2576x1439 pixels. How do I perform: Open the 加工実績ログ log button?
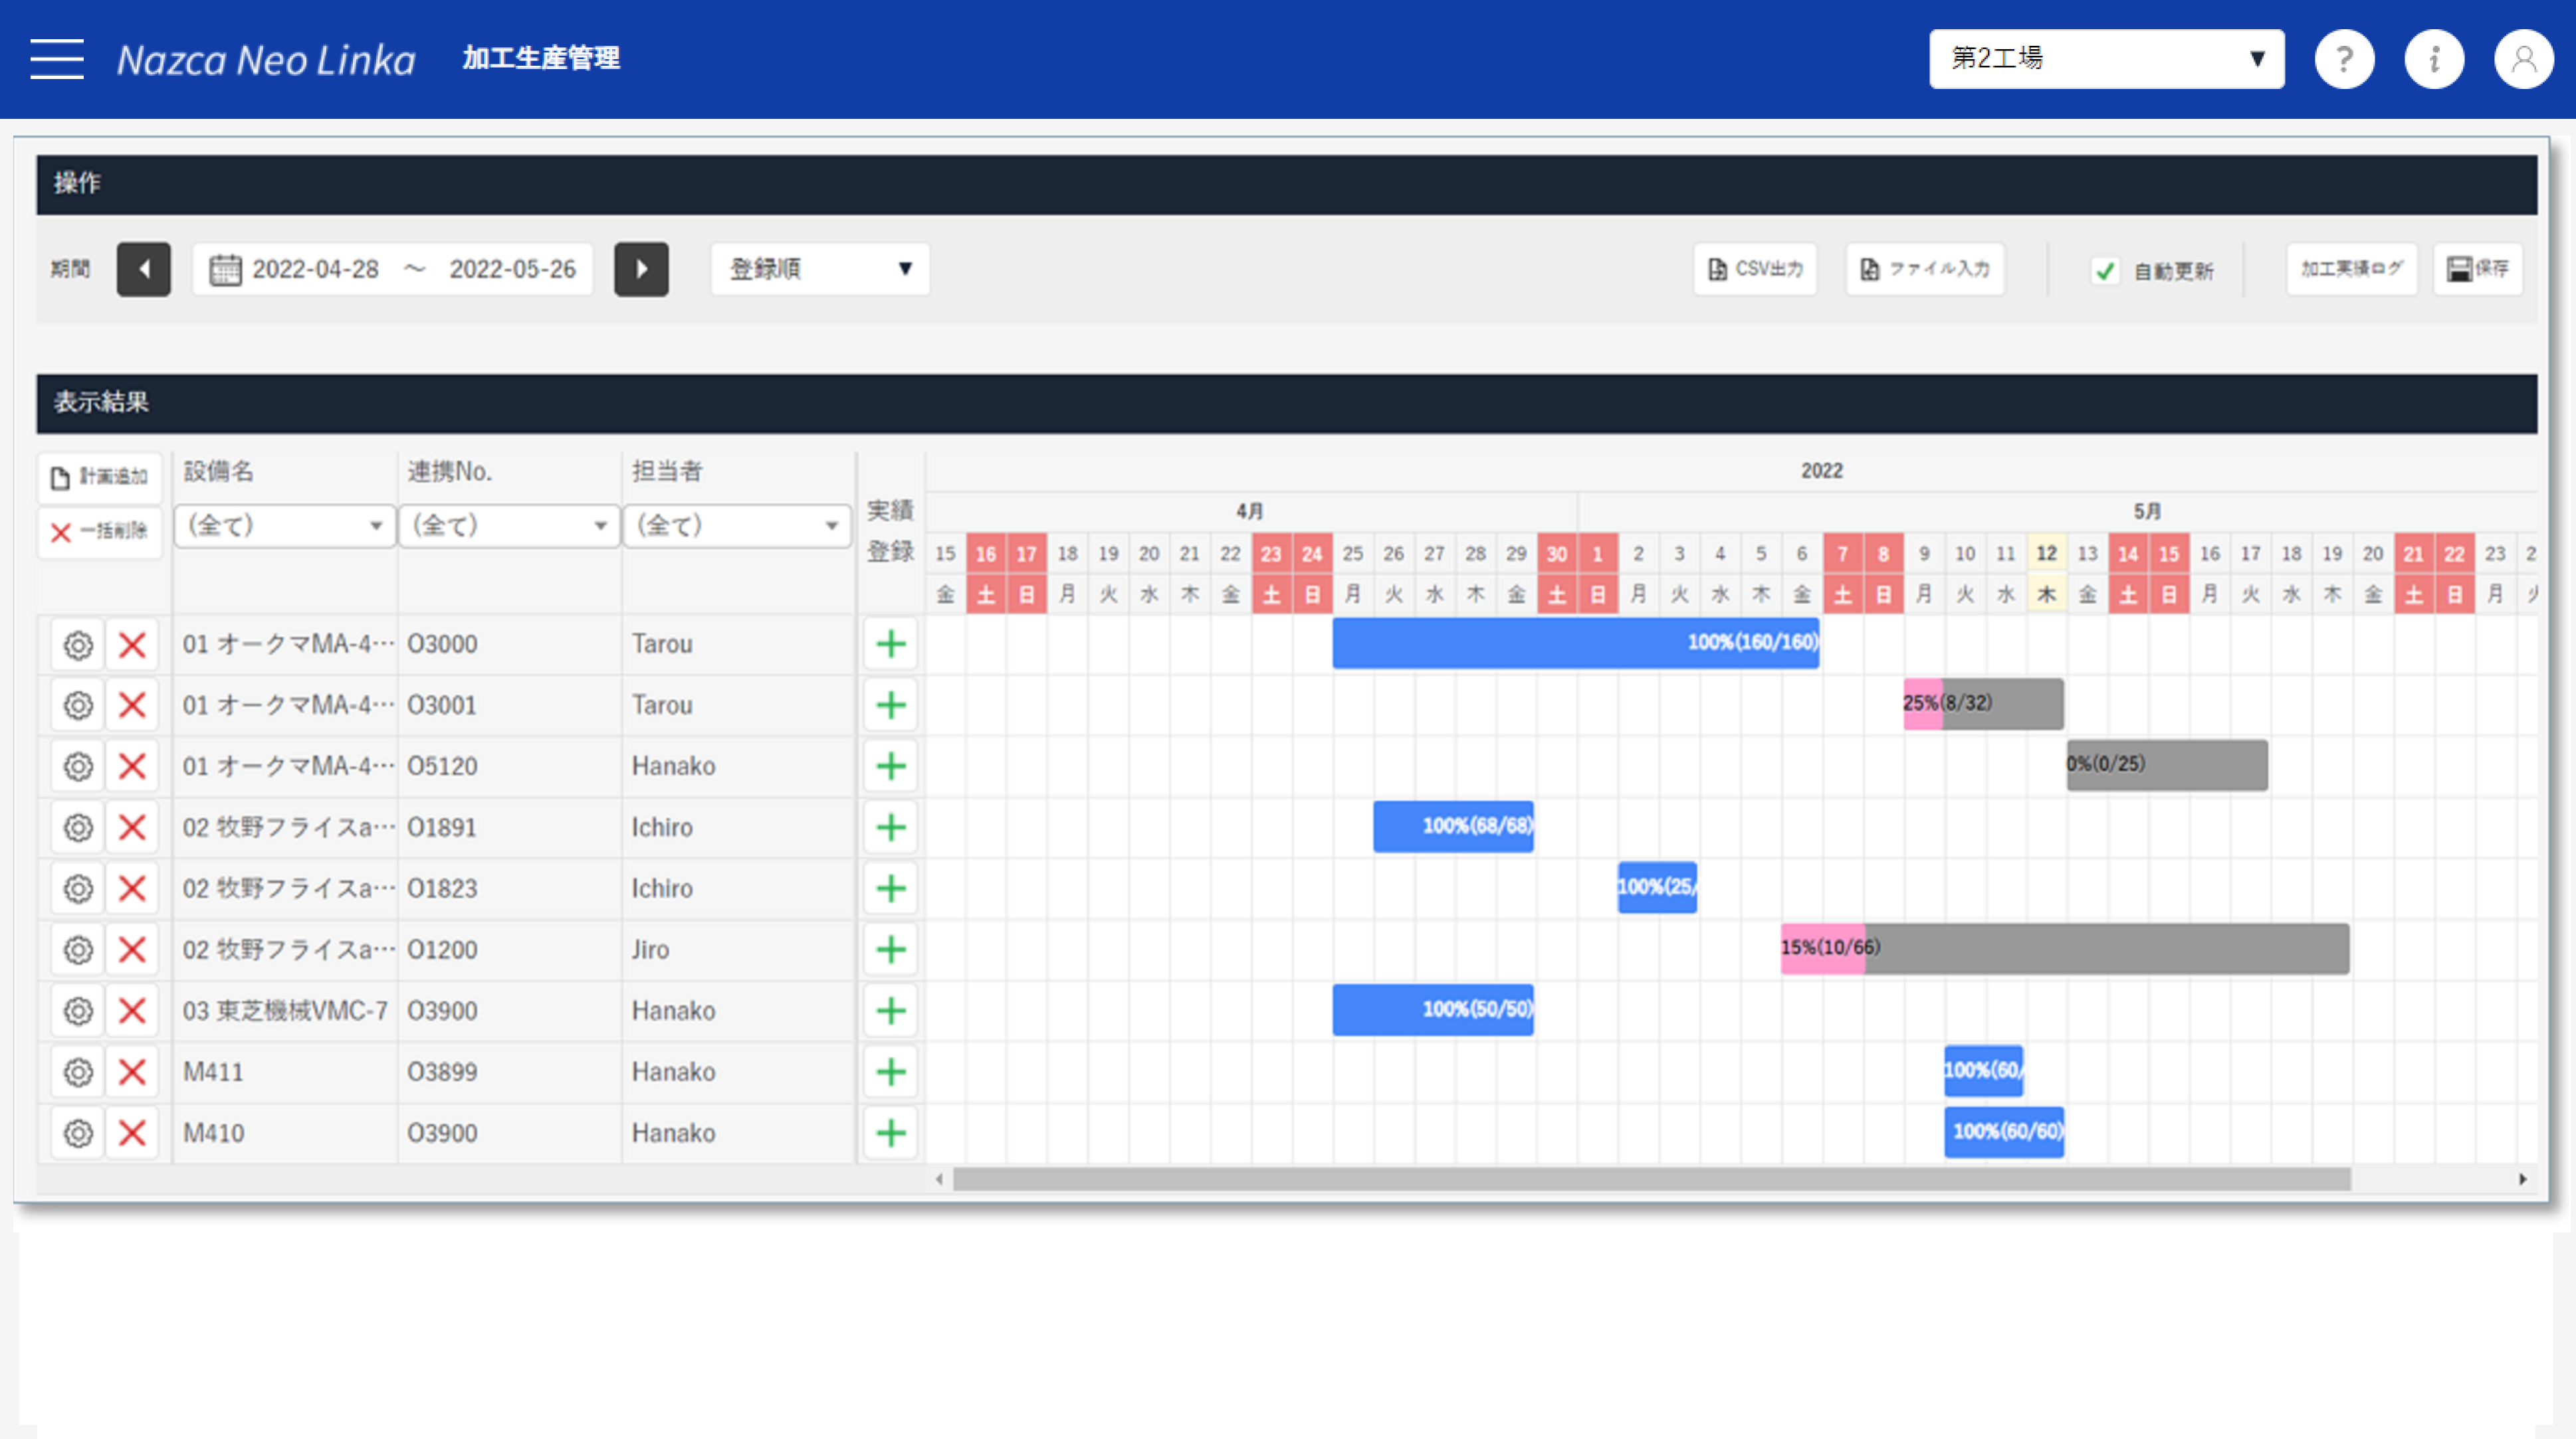click(x=2351, y=269)
